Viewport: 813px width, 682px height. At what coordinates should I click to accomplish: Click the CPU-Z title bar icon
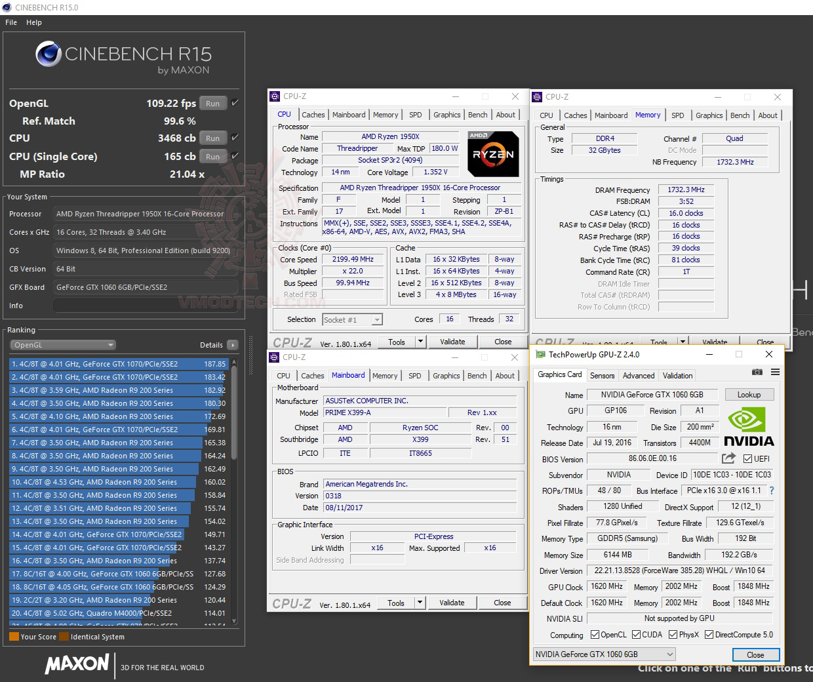(x=273, y=96)
